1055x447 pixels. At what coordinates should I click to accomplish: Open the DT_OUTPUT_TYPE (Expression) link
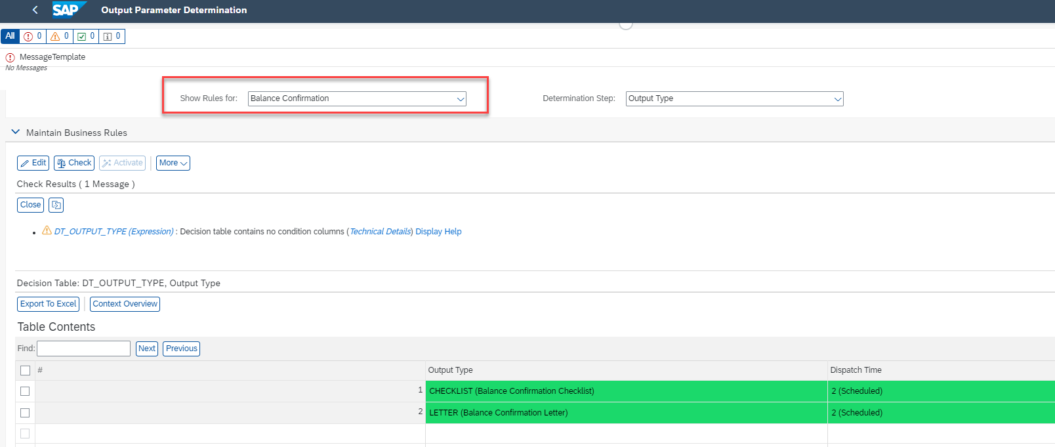point(114,232)
